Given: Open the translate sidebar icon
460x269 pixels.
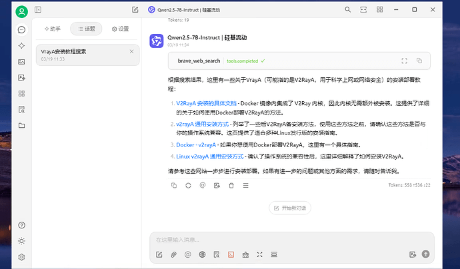Looking at the screenshot, I should click(x=21, y=78).
